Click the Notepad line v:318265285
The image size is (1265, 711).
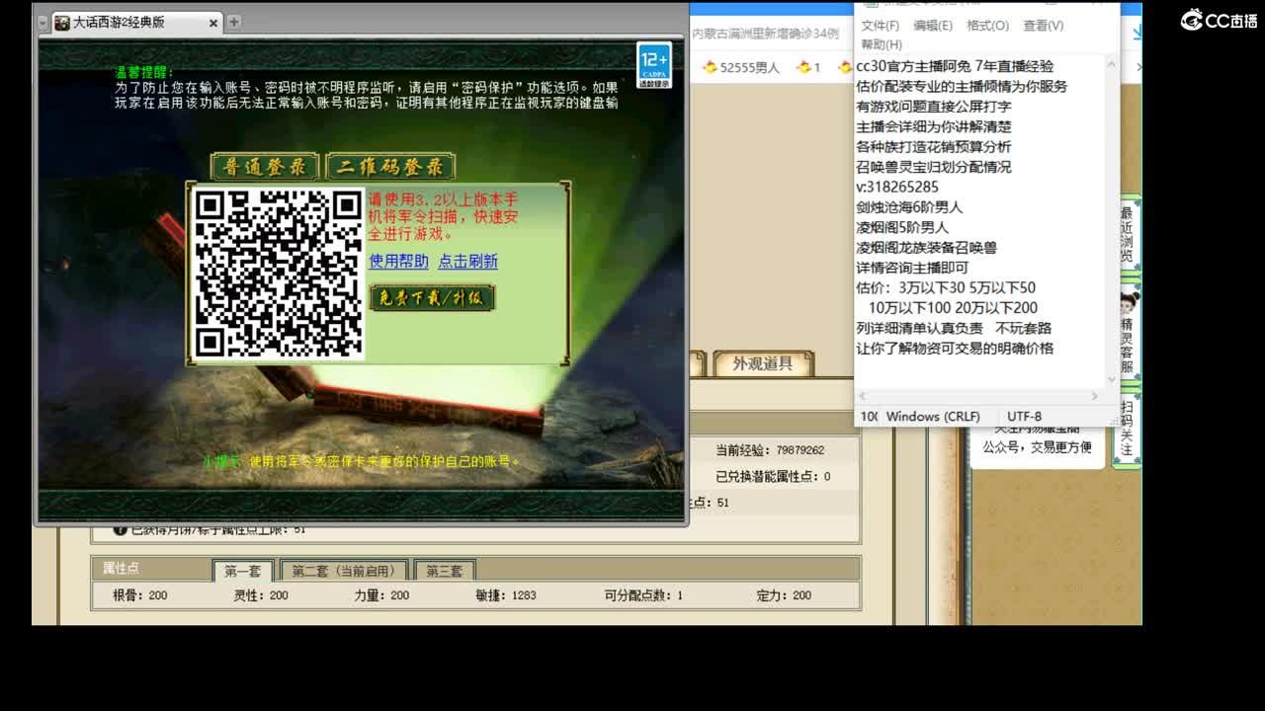click(x=897, y=187)
